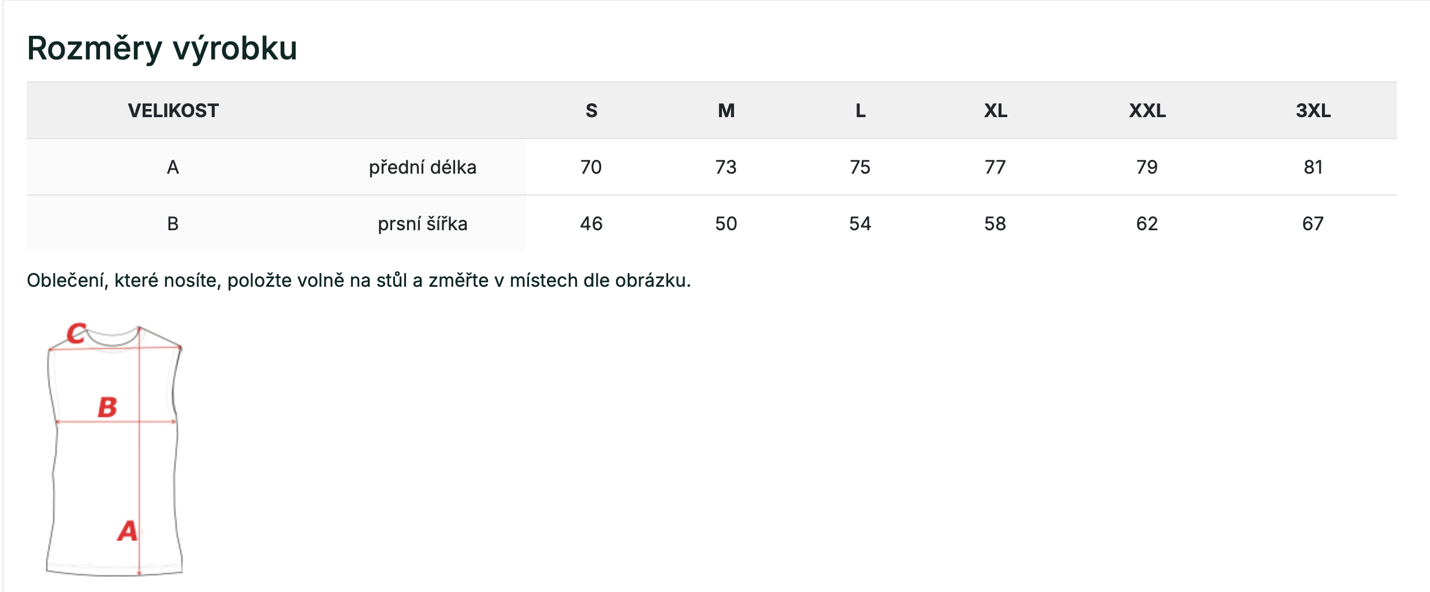Click the "Rozměry výrobku" heading
The image size is (1430, 592).
point(162,48)
